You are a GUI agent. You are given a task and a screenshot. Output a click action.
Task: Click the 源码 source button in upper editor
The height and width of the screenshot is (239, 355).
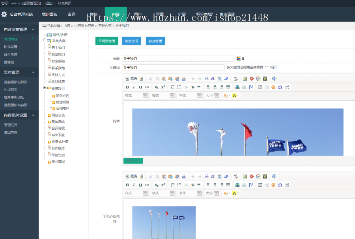pyautogui.click(x=131, y=79)
